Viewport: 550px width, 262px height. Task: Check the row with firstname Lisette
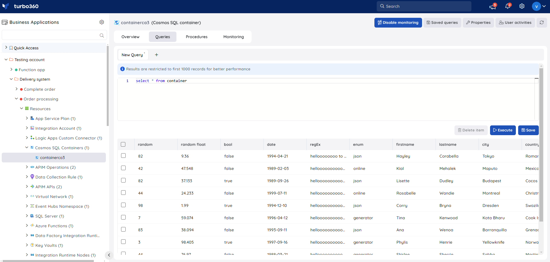point(123,180)
